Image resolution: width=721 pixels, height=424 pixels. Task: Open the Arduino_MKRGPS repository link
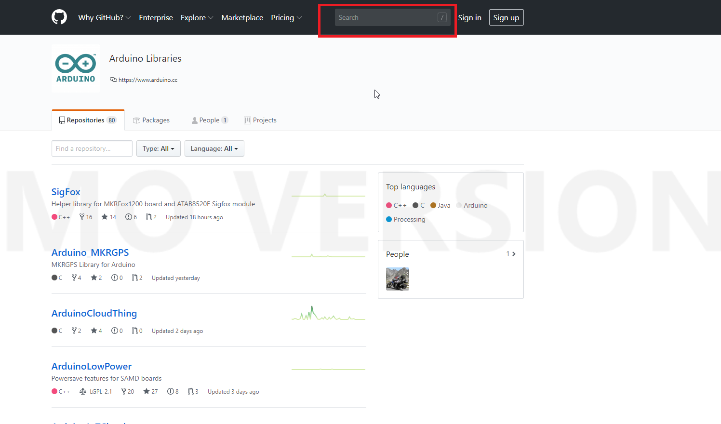tap(90, 252)
